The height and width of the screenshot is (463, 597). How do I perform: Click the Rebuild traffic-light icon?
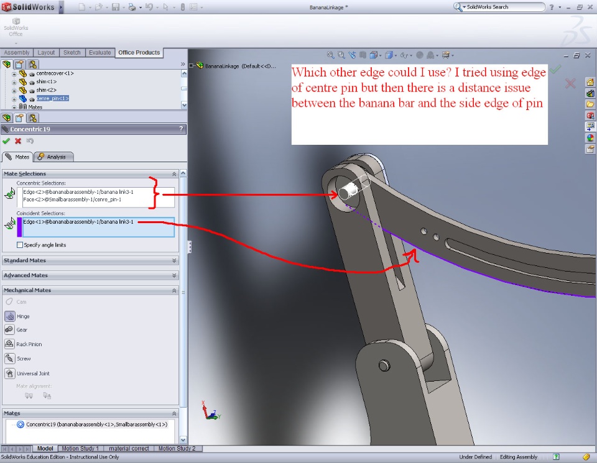tap(183, 7)
